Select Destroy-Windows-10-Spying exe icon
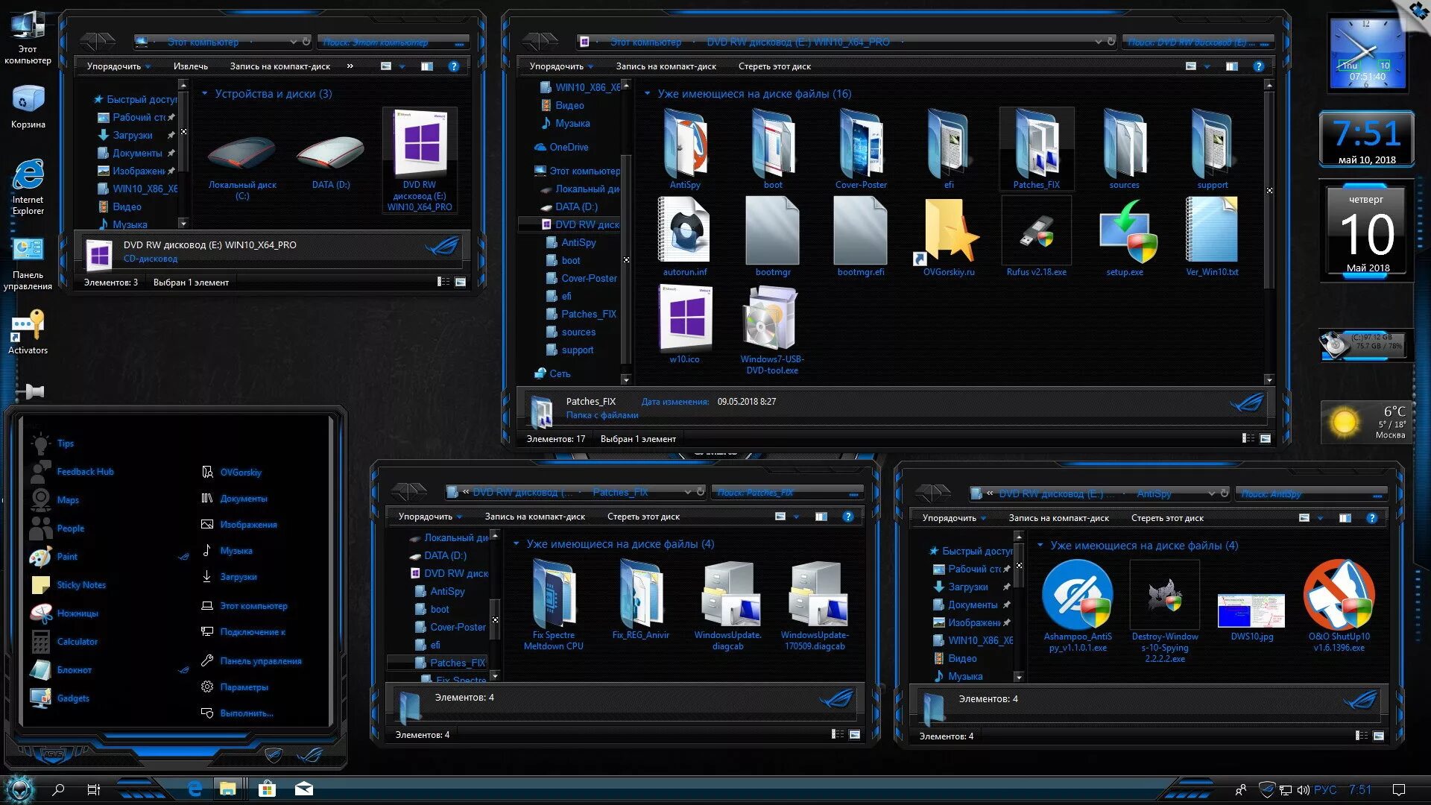Image resolution: width=1431 pixels, height=805 pixels. pos(1165,611)
